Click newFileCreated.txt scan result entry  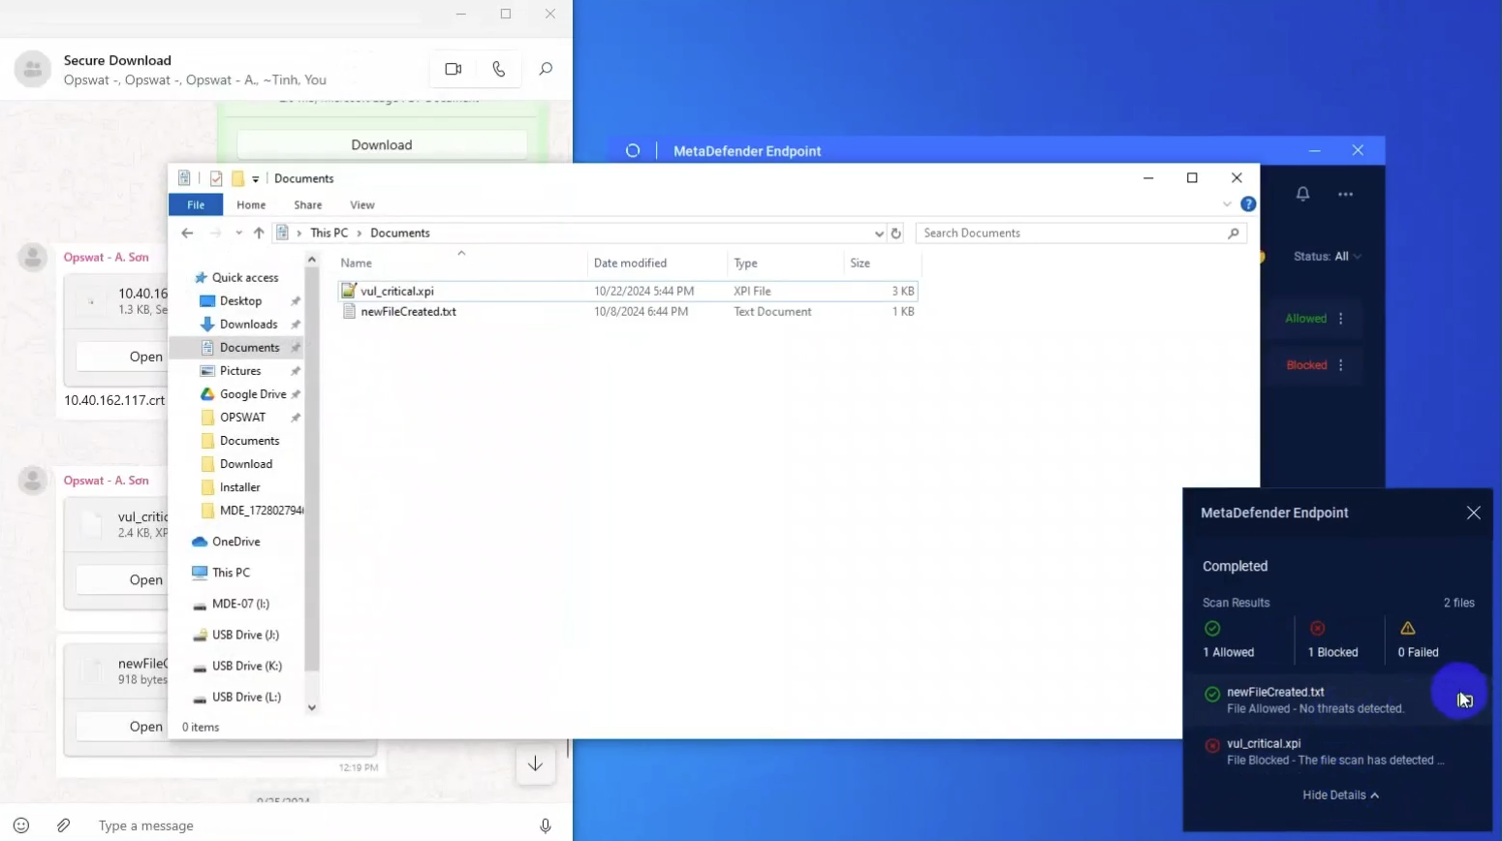point(1335,700)
